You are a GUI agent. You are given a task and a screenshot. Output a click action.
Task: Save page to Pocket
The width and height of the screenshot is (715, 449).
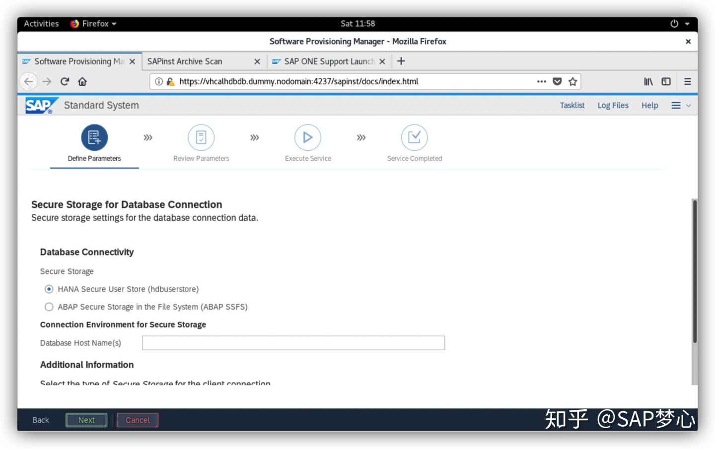pos(557,81)
